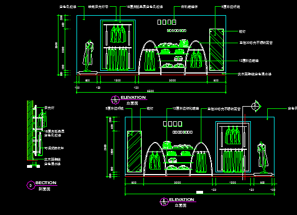Select the bag on top shelf in elevation C
Screen dimensions: 297x215
pyautogui.click(x=183, y=43)
